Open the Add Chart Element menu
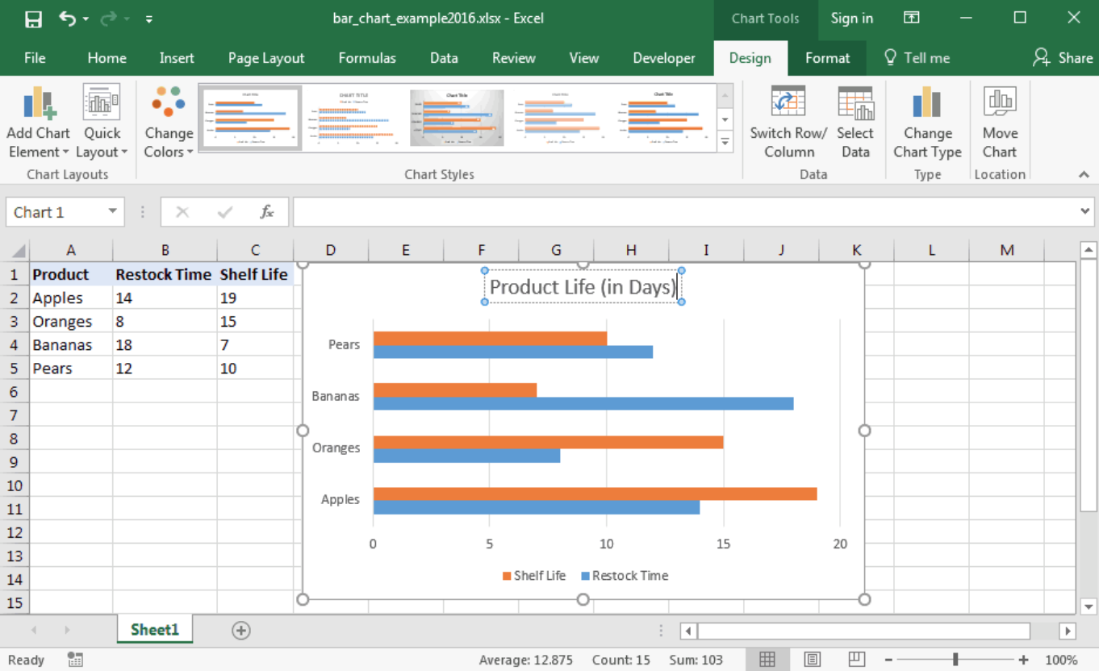The width and height of the screenshot is (1099, 671). [39, 123]
